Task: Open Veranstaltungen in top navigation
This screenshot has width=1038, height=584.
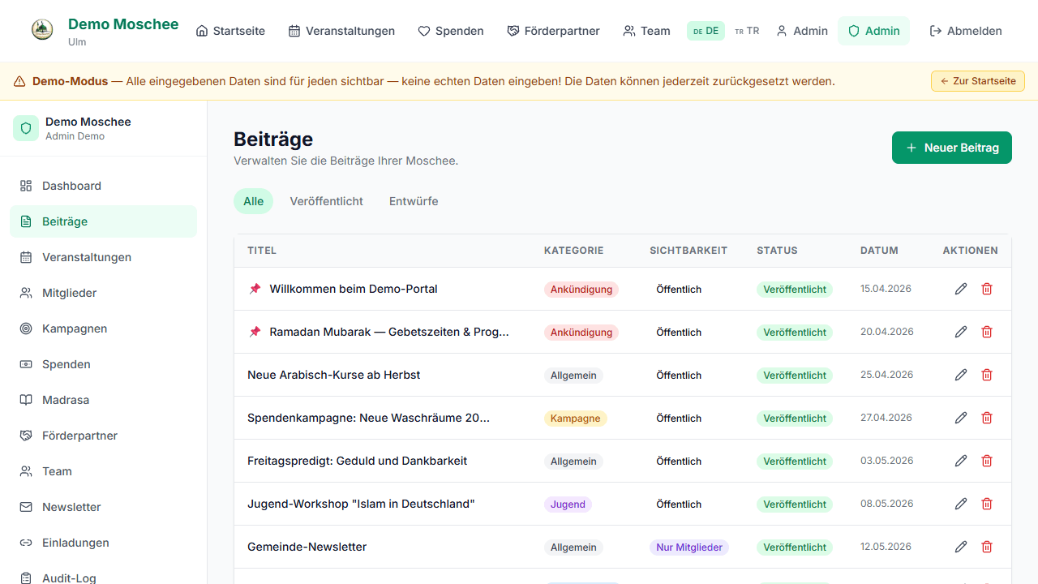Action: pos(341,31)
